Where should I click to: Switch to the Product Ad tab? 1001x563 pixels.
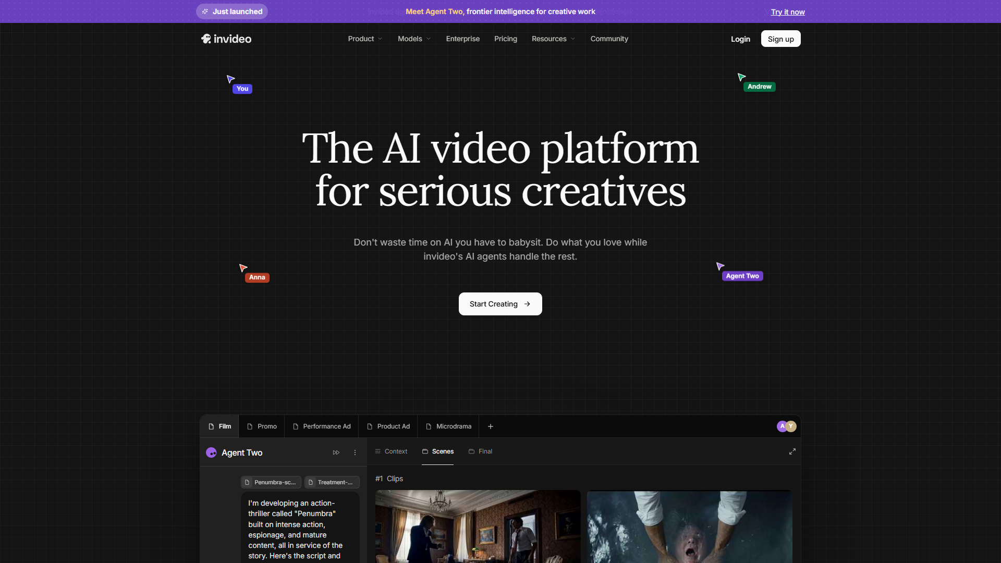tap(388, 426)
